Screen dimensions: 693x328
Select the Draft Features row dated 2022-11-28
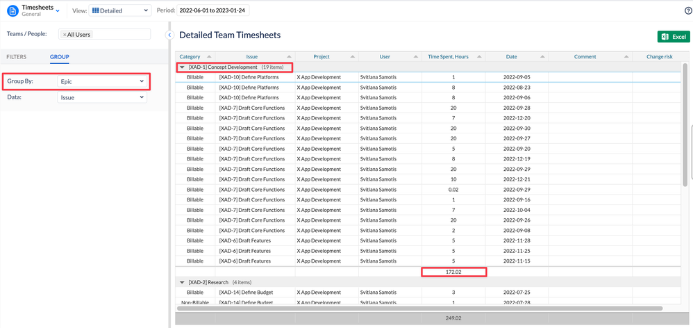click(428, 241)
